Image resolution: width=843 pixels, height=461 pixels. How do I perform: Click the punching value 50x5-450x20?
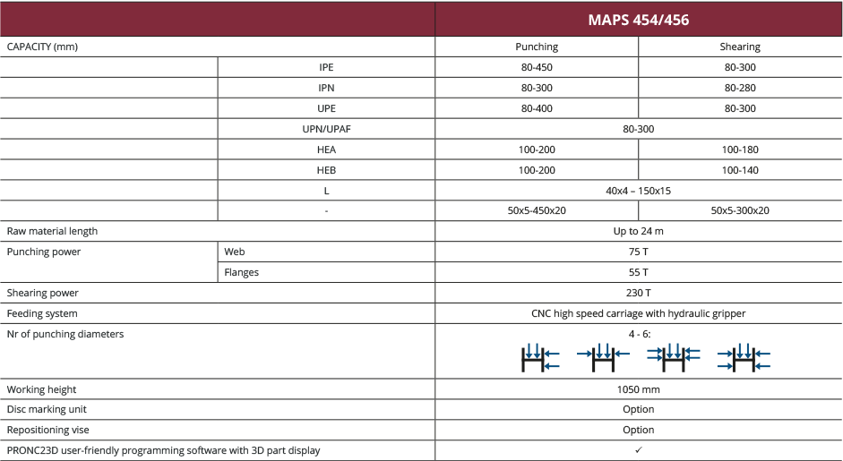point(537,210)
